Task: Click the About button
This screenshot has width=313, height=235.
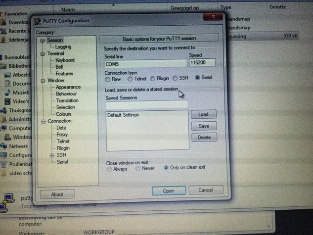Action: tap(57, 194)
